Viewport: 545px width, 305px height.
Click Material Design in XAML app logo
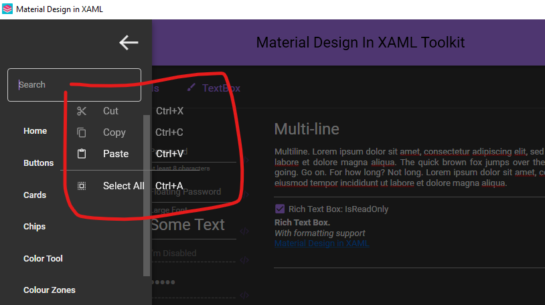(x=7, y=9)
